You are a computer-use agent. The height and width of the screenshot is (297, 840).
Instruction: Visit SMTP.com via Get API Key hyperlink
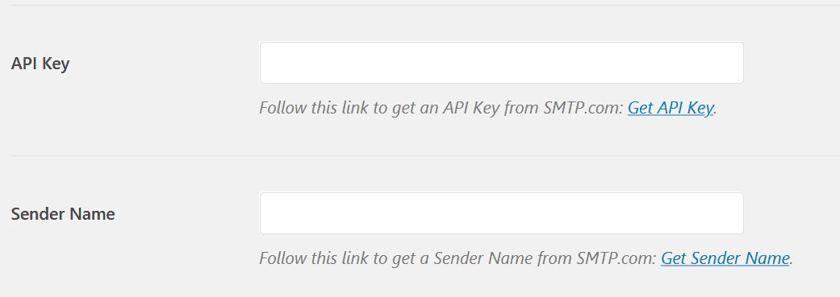pos(671,108)
